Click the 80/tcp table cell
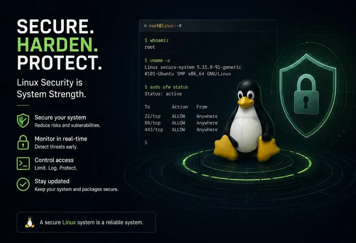Image resolution: width=356 pixels, height=243 pixels. (153, 123)
